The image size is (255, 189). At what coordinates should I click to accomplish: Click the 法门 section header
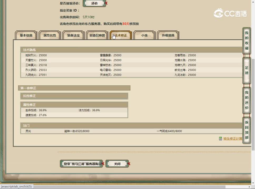click(x=132, y=125)
